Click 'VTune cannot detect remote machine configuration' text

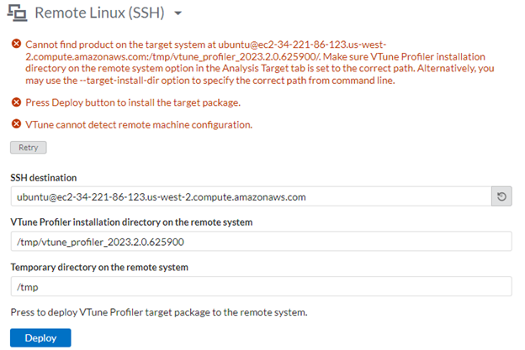coord(139,124)
